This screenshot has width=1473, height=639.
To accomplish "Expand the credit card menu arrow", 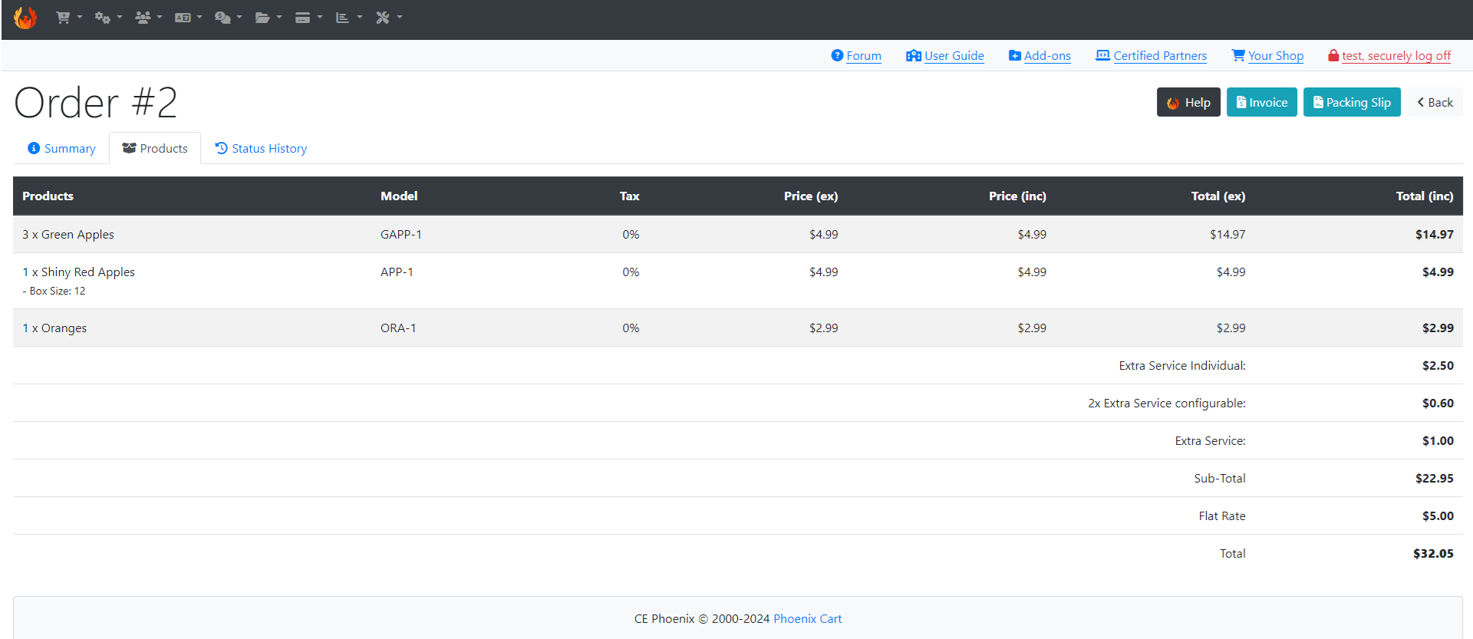I will 320,17.
